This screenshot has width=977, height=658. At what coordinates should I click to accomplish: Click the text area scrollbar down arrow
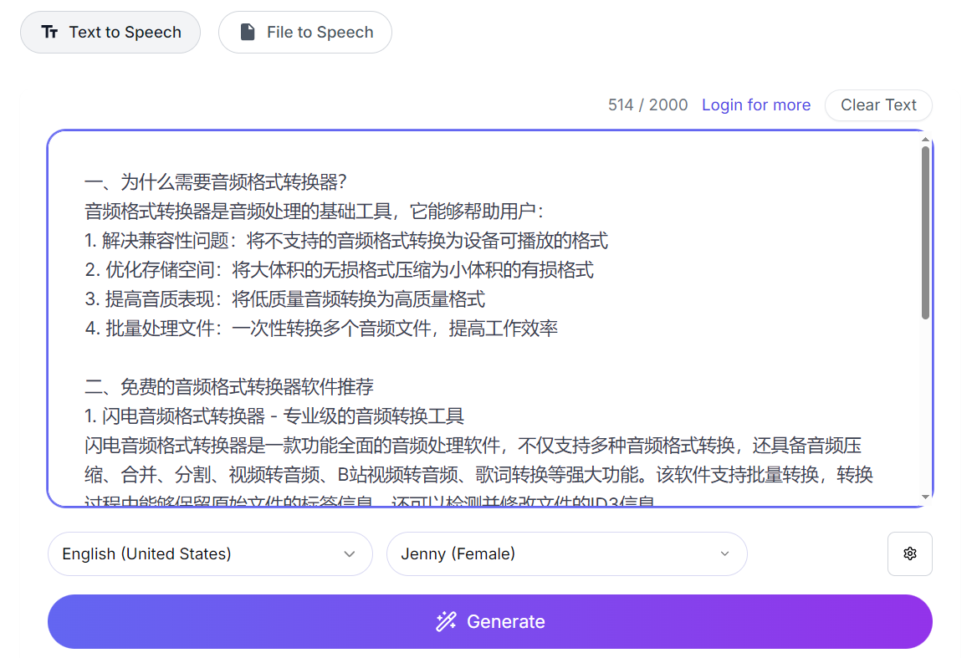pyautogui.click(x=925, y=497)
